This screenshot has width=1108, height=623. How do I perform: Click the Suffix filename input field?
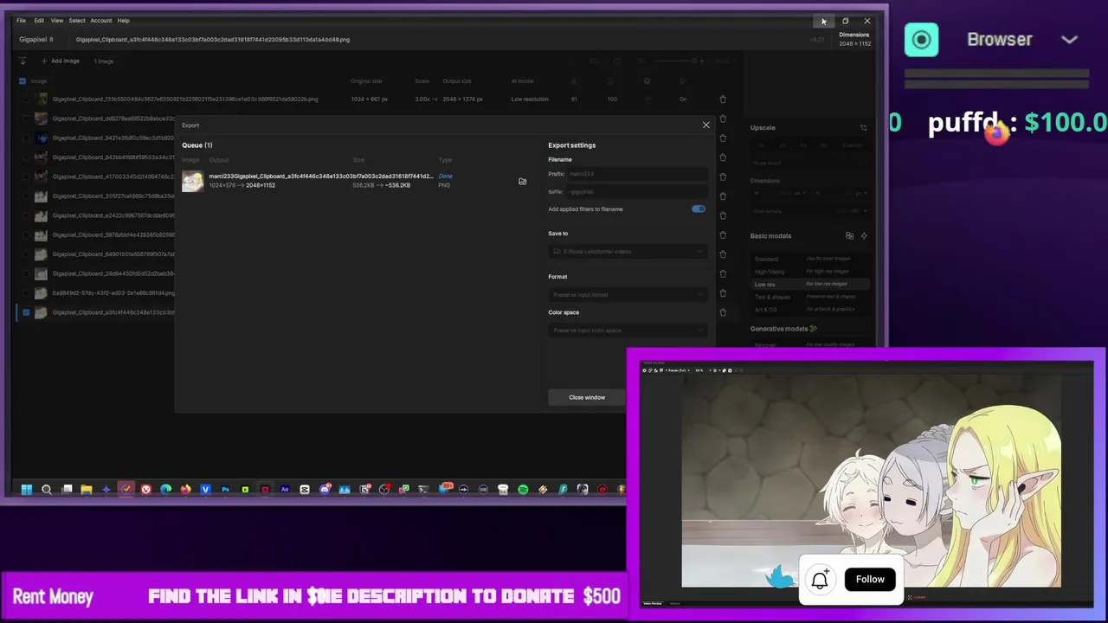pos(635,192)
